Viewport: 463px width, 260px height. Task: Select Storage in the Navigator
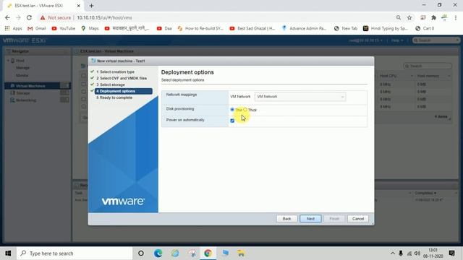click(23, 93)
